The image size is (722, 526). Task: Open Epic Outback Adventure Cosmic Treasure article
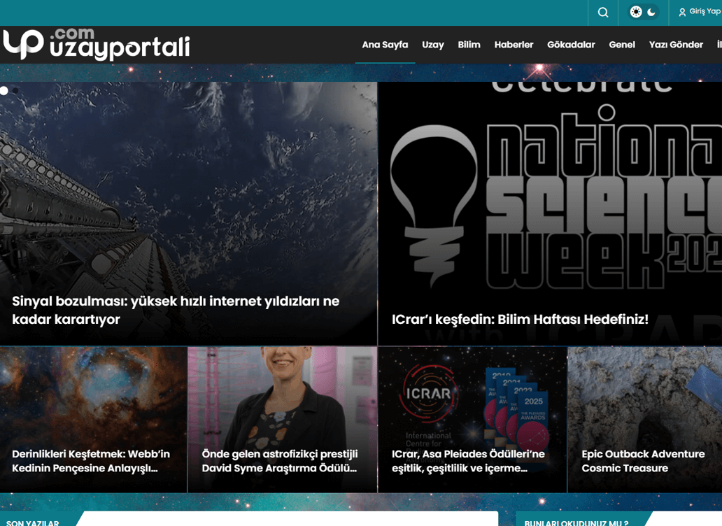(x=643, y=461)
